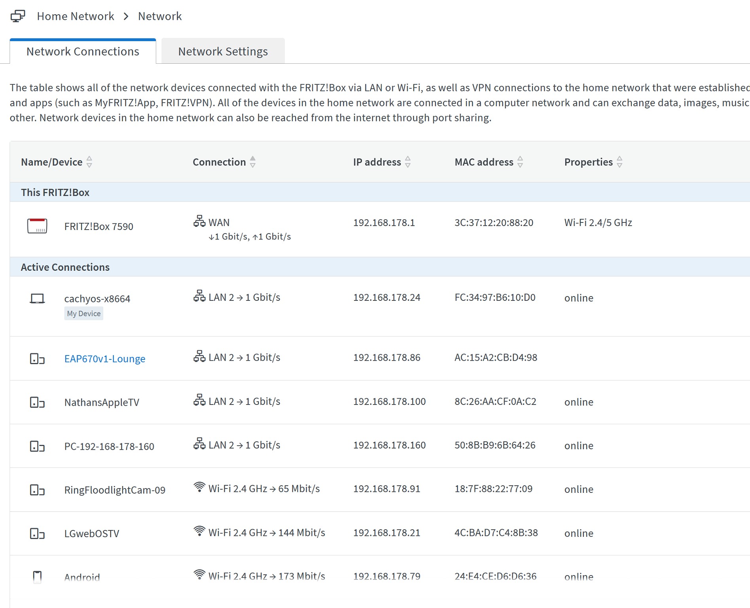Click the WAN network icon for FRITZ!Box
The height and width of the screenshot is (608, 750).
pos(199,221)
